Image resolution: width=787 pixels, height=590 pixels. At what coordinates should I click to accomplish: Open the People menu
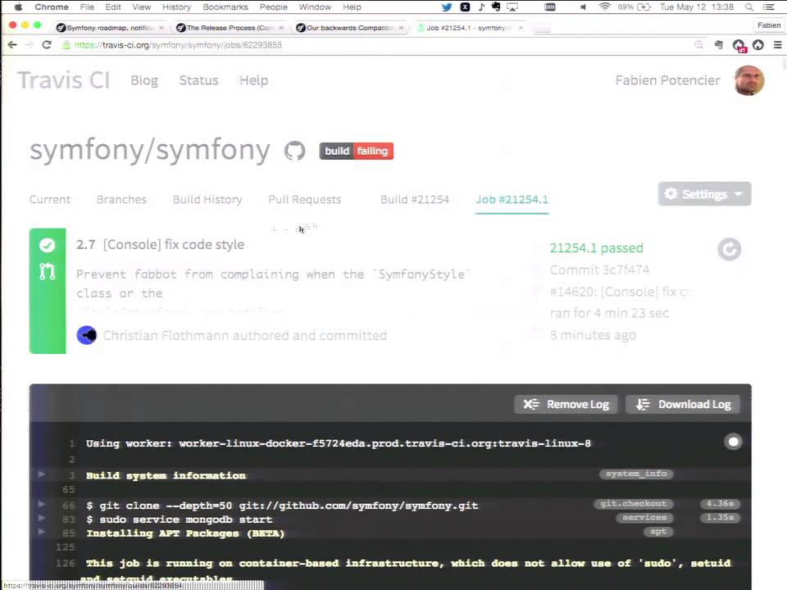pos(274,7)
